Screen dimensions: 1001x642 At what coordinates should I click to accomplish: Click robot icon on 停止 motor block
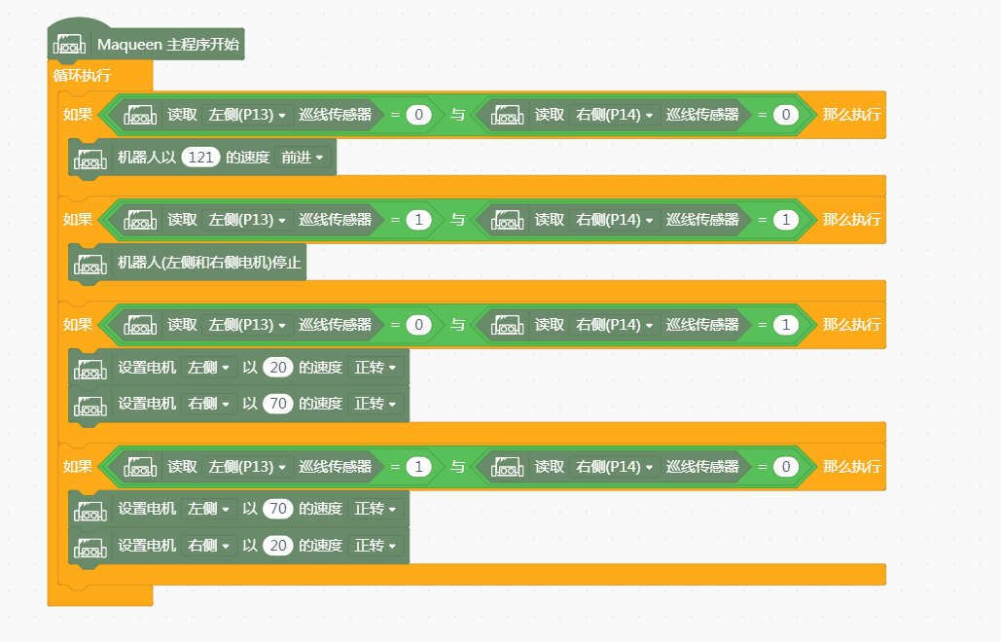pyautogui.click(x=90, y=263)
